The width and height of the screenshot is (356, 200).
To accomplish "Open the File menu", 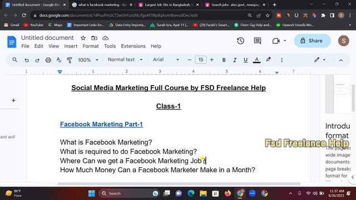I will coord(25,46).
